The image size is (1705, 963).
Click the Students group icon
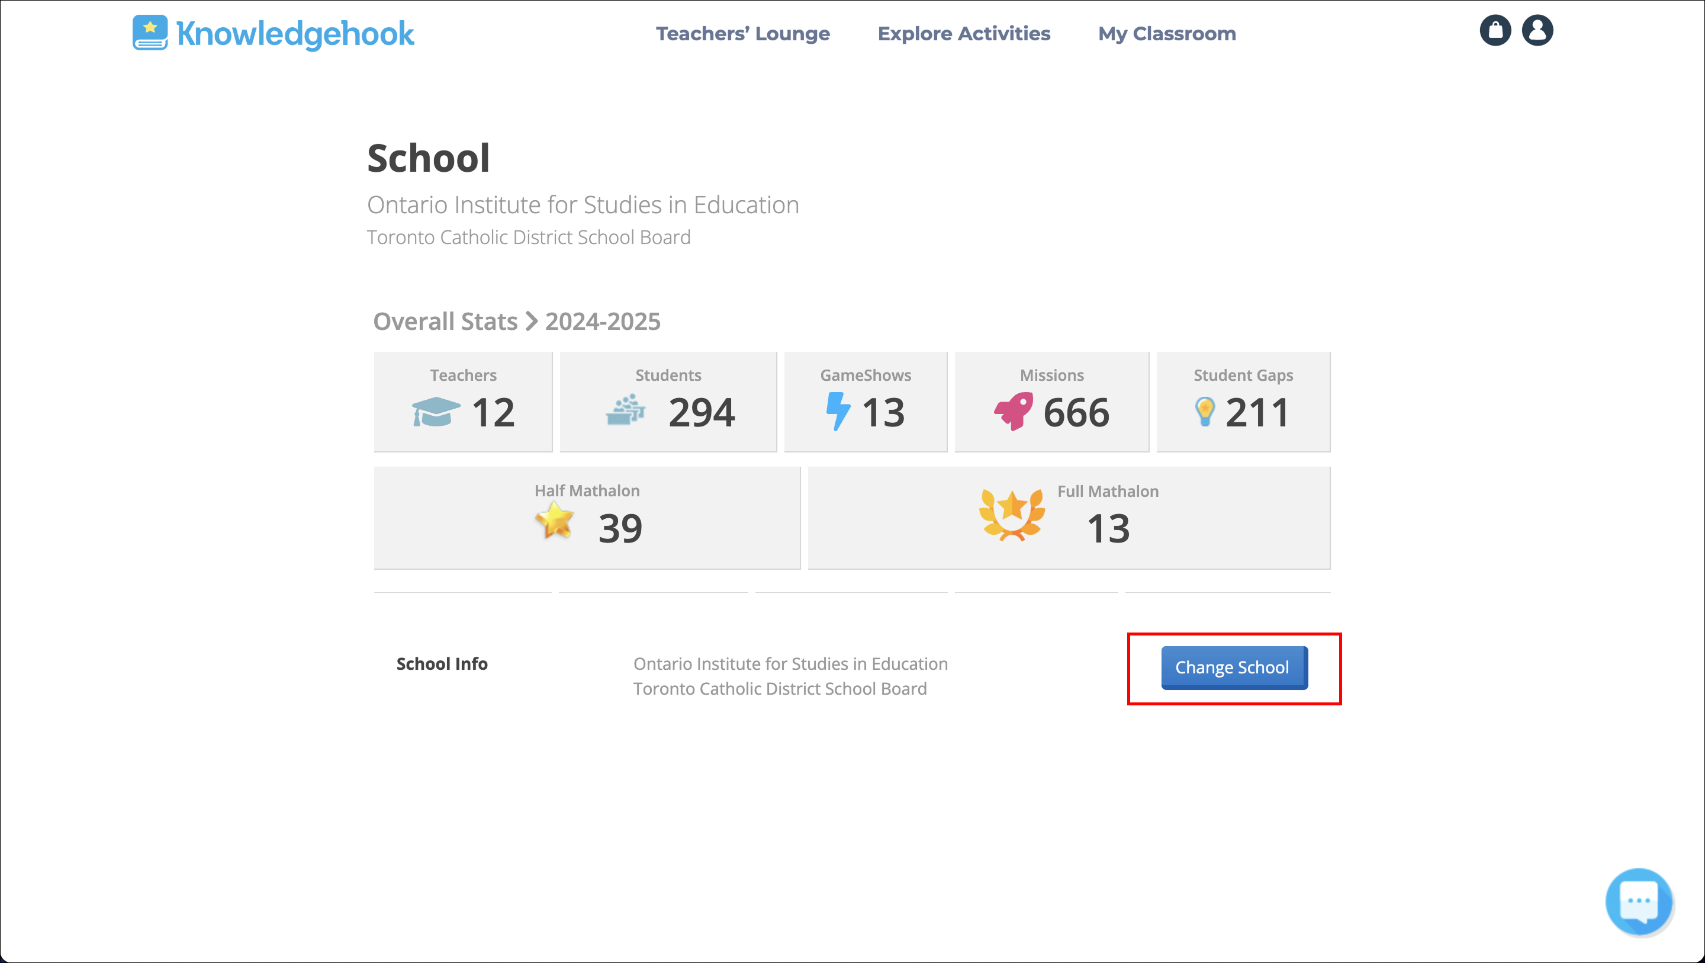626,410
